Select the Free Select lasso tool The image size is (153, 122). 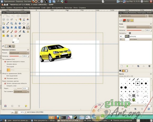click(12, 19)
